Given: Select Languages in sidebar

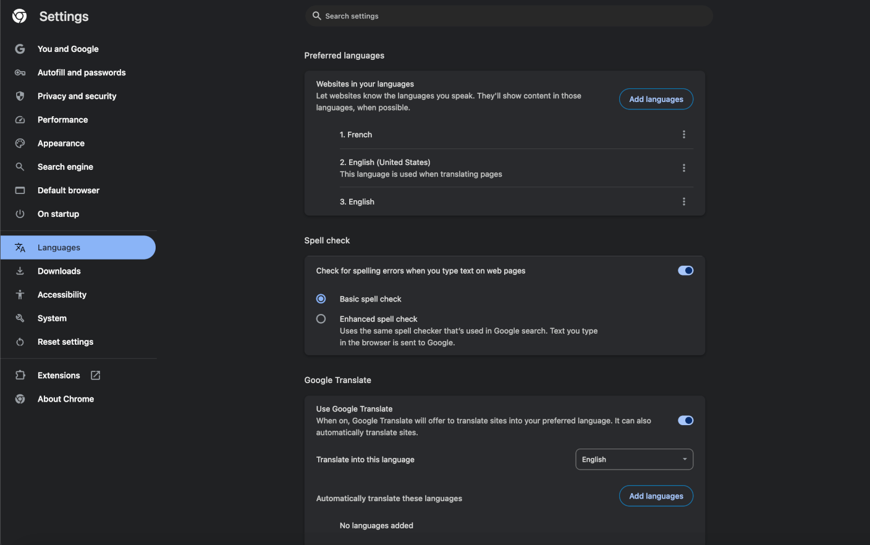Looking at the screenshot, I should (78, 247).
